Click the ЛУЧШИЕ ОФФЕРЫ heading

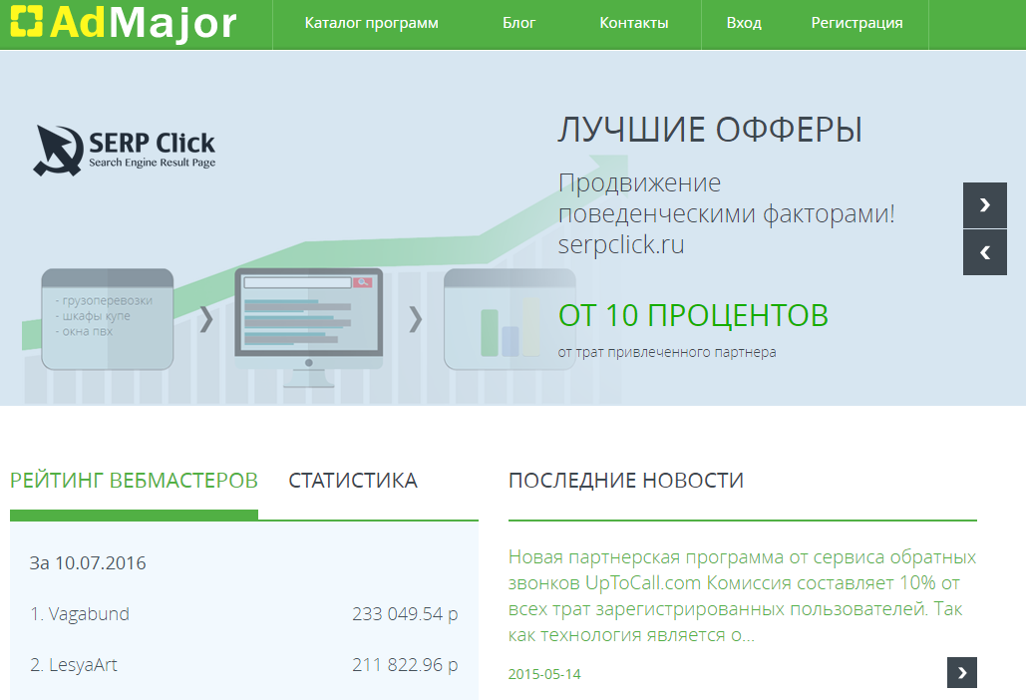(710, 129)
